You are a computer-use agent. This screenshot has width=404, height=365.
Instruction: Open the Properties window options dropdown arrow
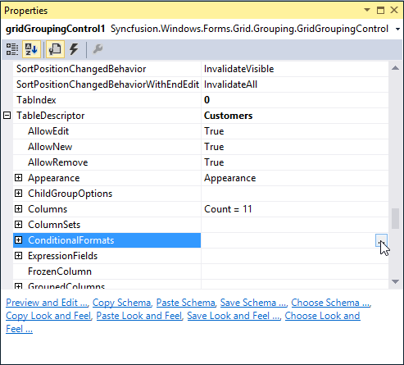[x=367, y=10]
